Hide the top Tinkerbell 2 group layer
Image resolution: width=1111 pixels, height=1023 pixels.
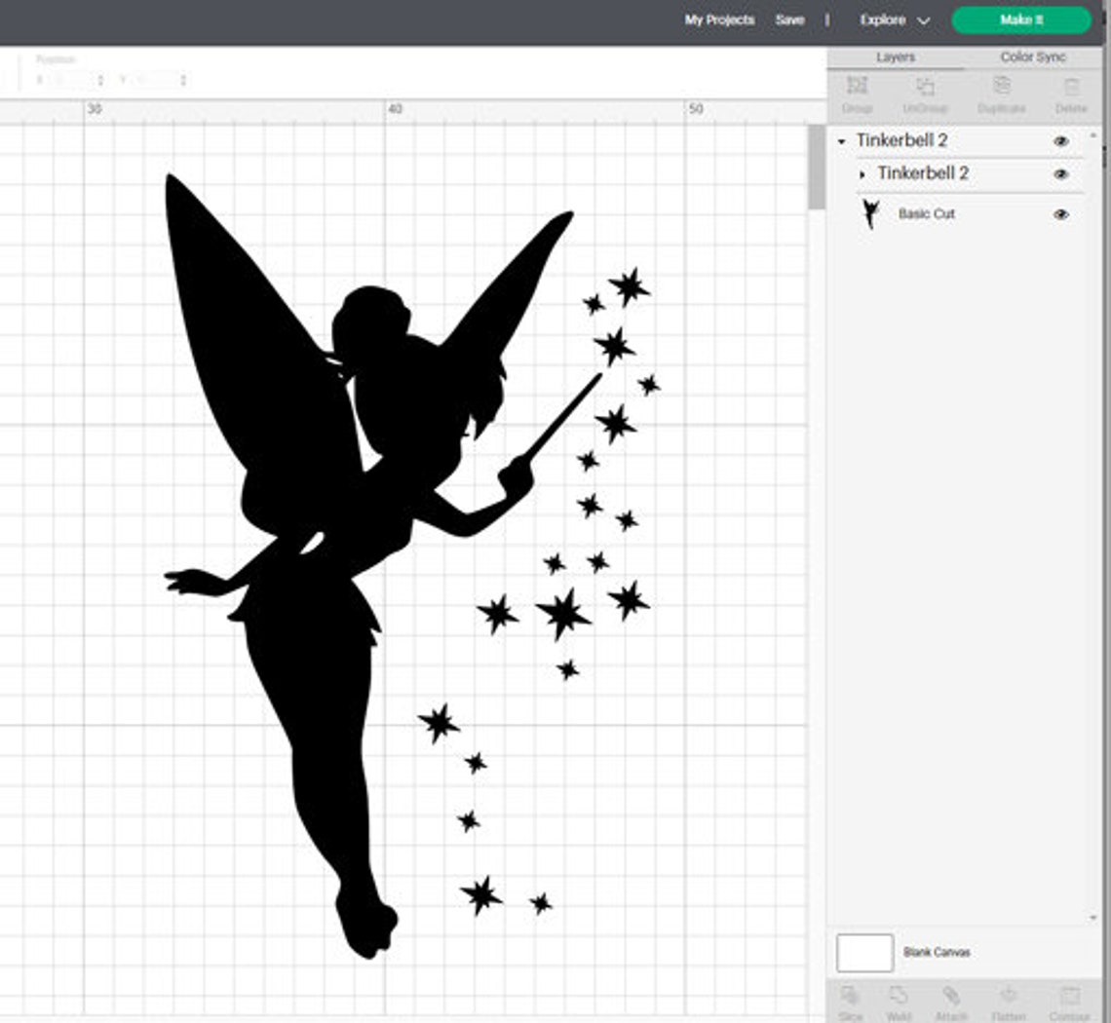1061,141
